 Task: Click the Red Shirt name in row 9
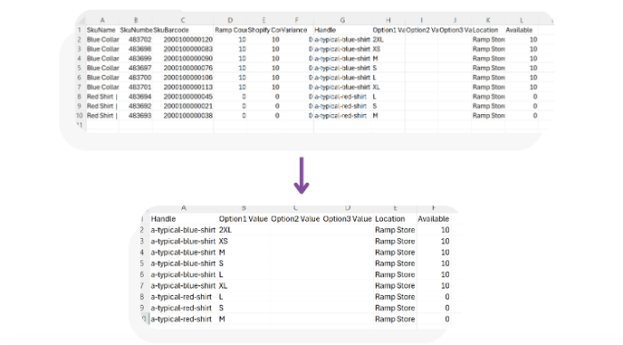[x=102, y=106]
